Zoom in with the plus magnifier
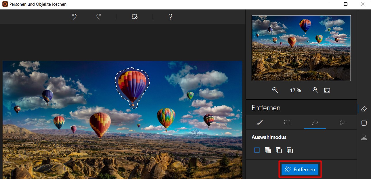The height and width of the screenshot is (179, 371). 315,90
